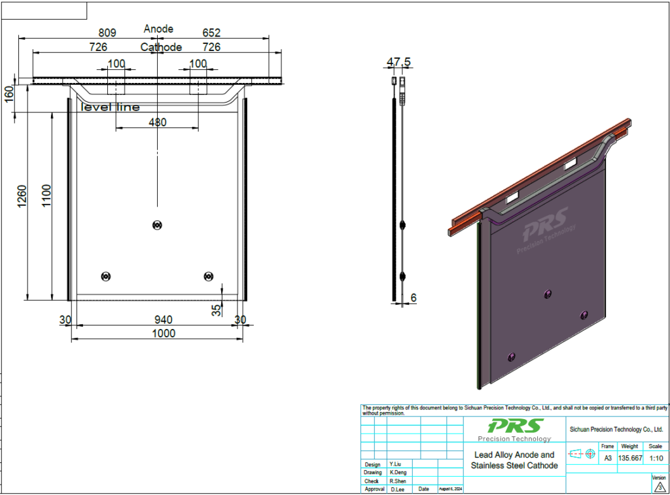Click the Scale value 1:10
The image size is (670, 495).
point(655,458)
